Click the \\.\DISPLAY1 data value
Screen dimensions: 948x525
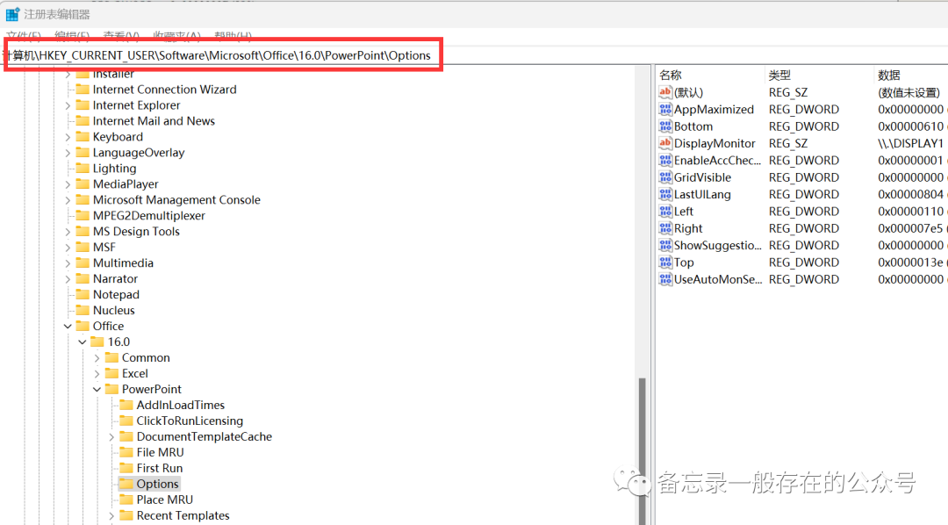(x=910, y=143)
